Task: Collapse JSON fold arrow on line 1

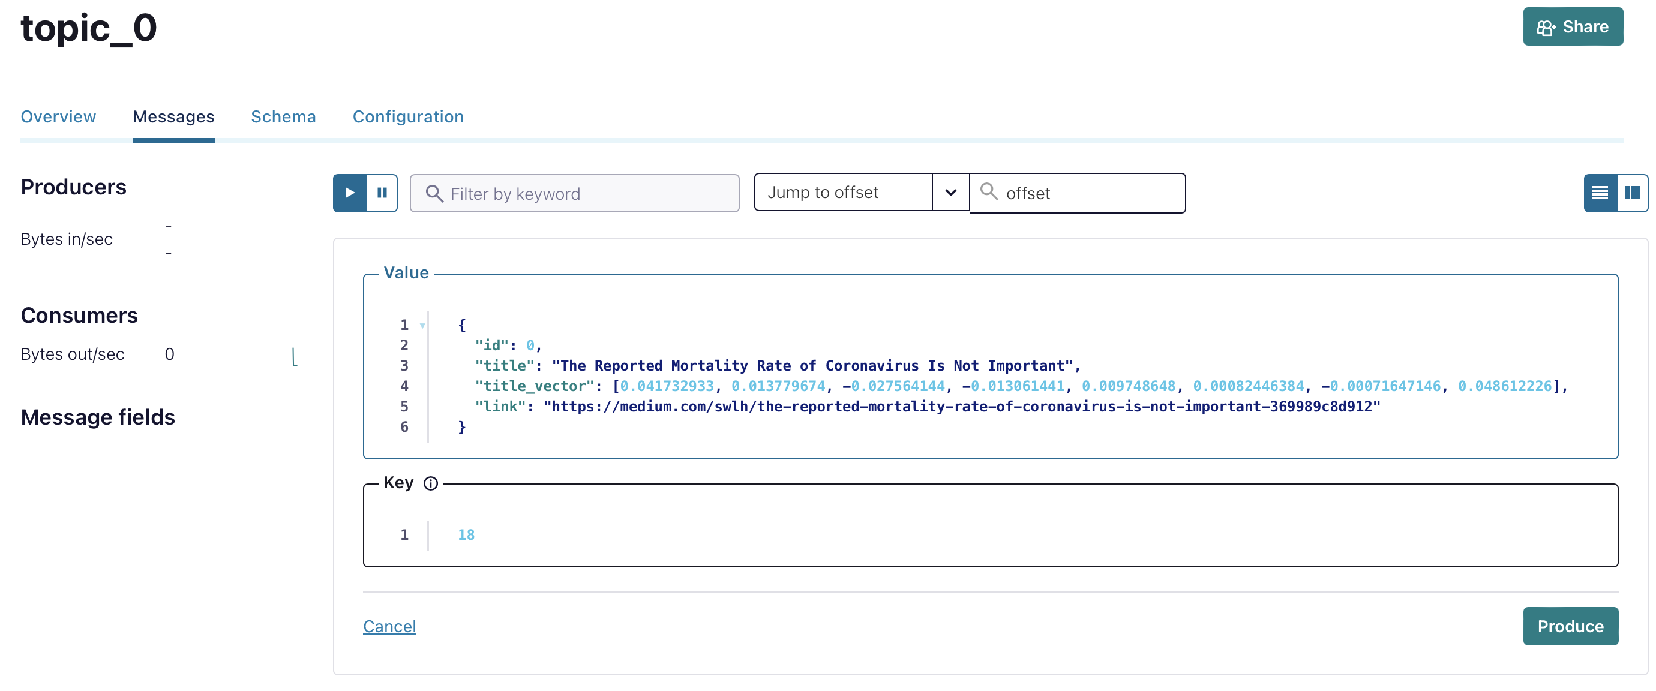Action: click(x=422, y=325)
